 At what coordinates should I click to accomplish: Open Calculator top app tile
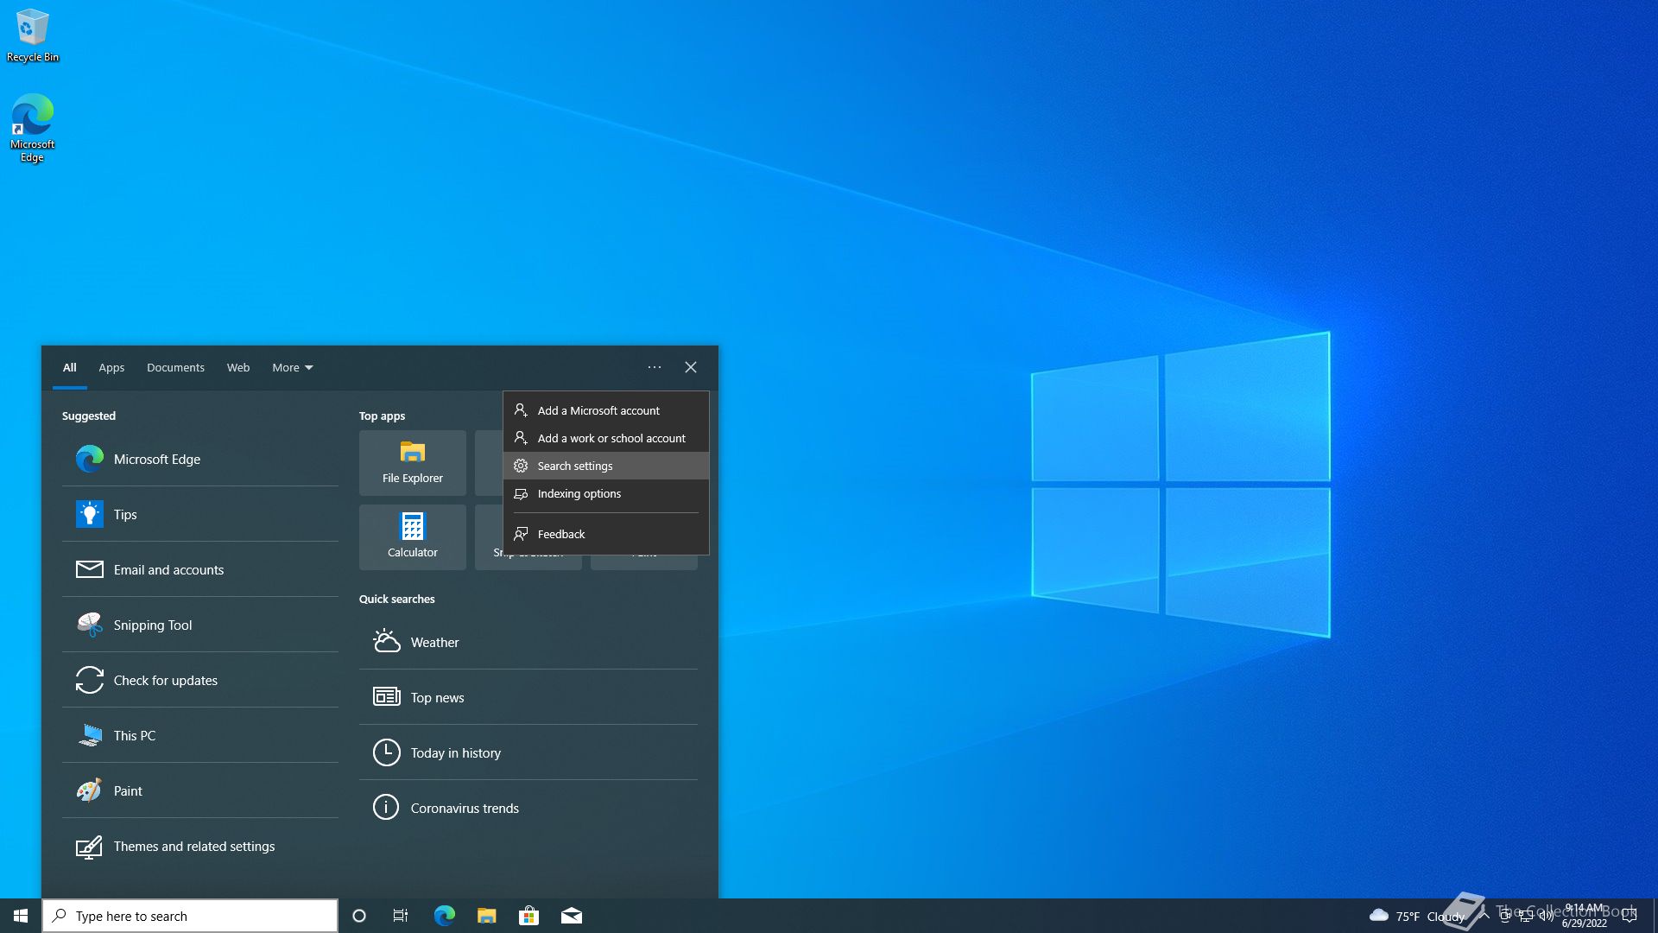[413, 537]
